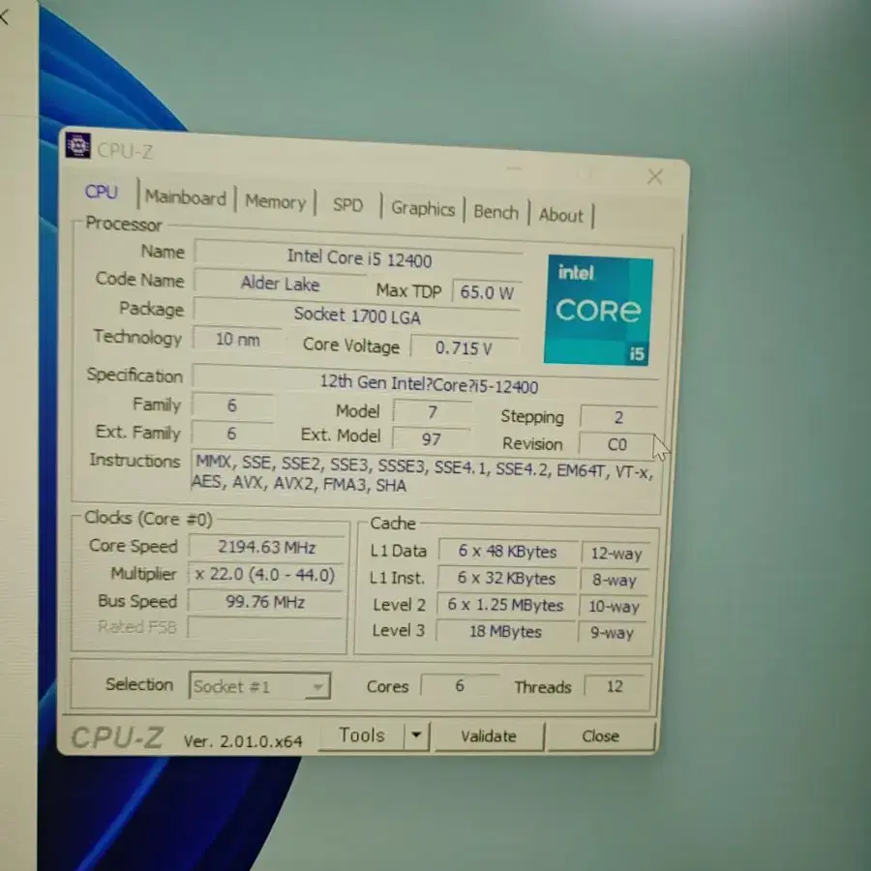Click the Name field Intel Core i5 12400
Screen dimensions: 871x871
[359, 257]
